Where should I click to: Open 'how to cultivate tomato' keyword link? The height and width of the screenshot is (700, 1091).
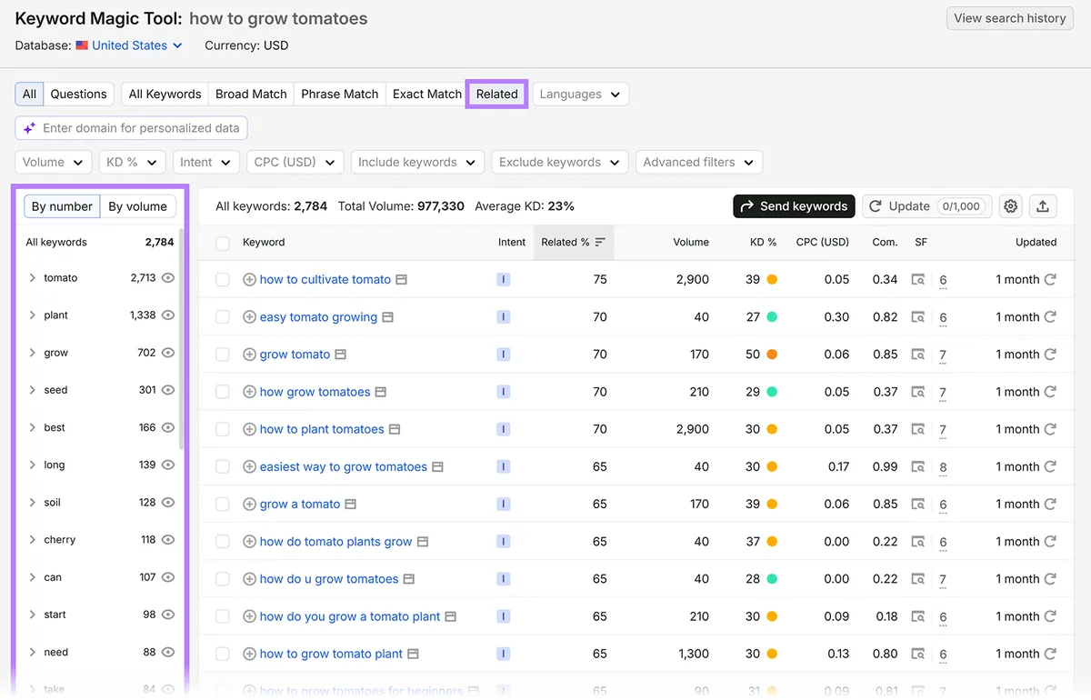point(325,280)
